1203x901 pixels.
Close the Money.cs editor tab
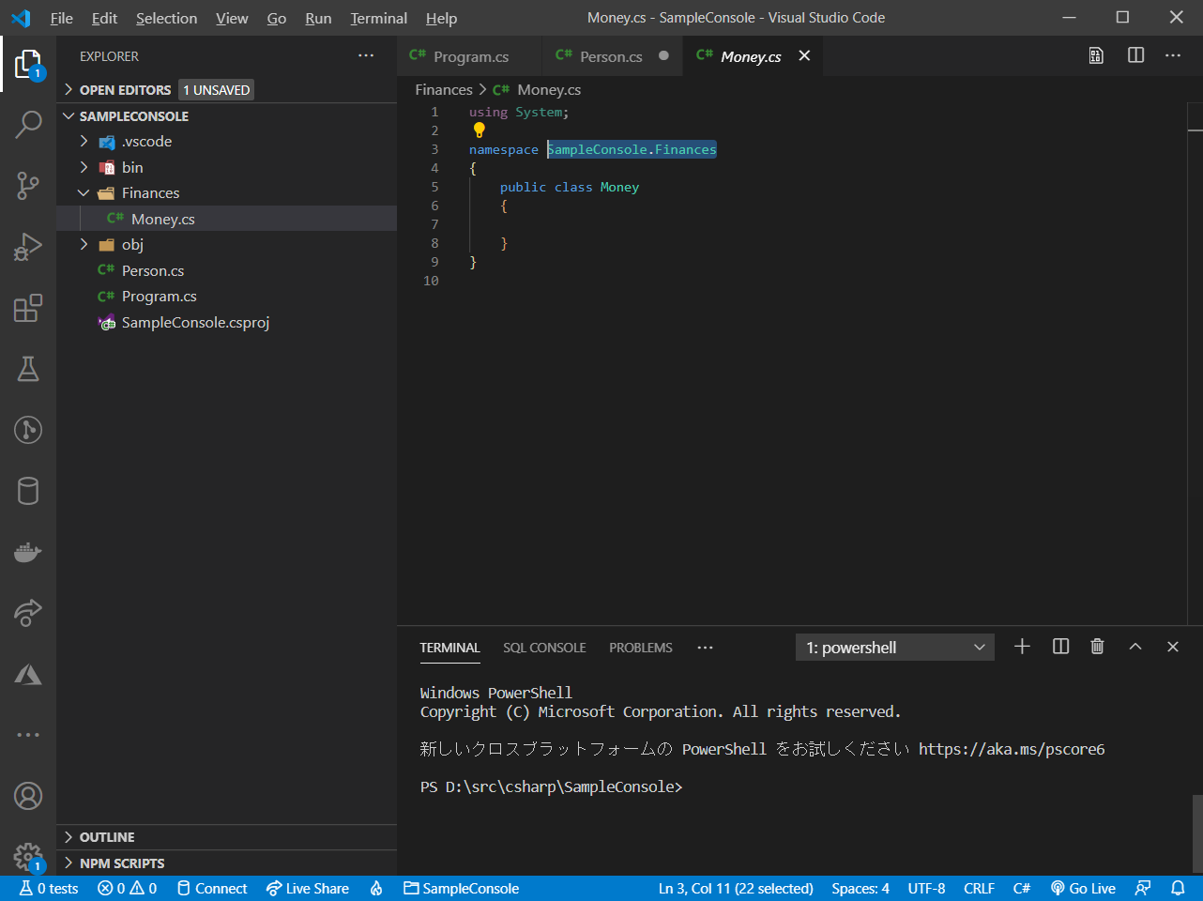[x=804, y=56]
